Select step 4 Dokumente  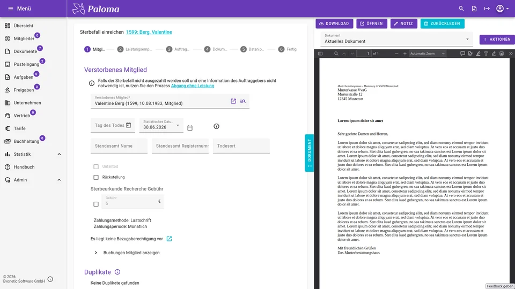coord(216,49)
